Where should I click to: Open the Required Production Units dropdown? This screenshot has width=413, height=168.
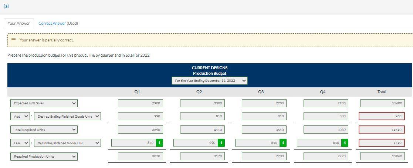click(44, 157)
